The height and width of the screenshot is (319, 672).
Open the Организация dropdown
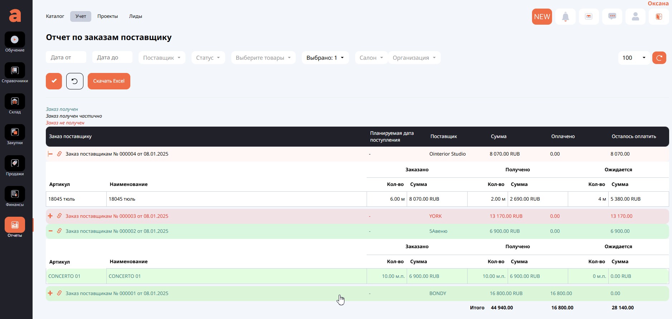[x=414, y=58]
